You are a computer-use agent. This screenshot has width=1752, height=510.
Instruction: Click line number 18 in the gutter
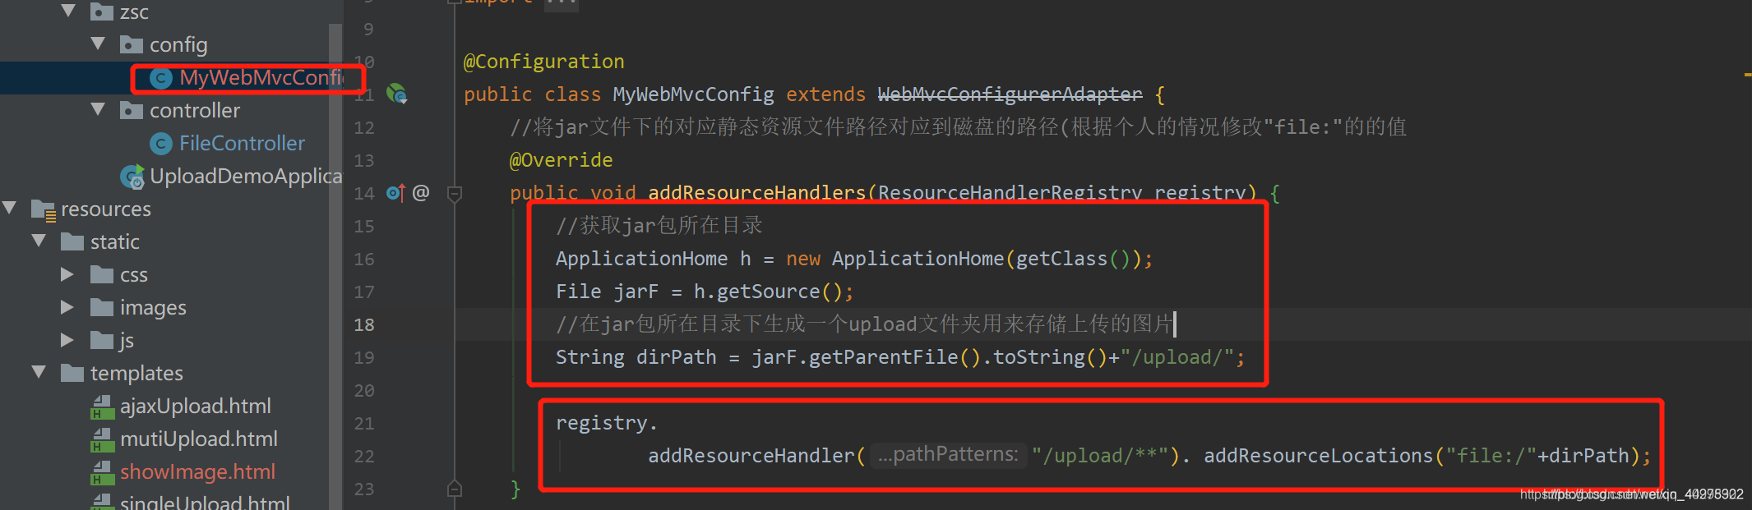point(364,324)
